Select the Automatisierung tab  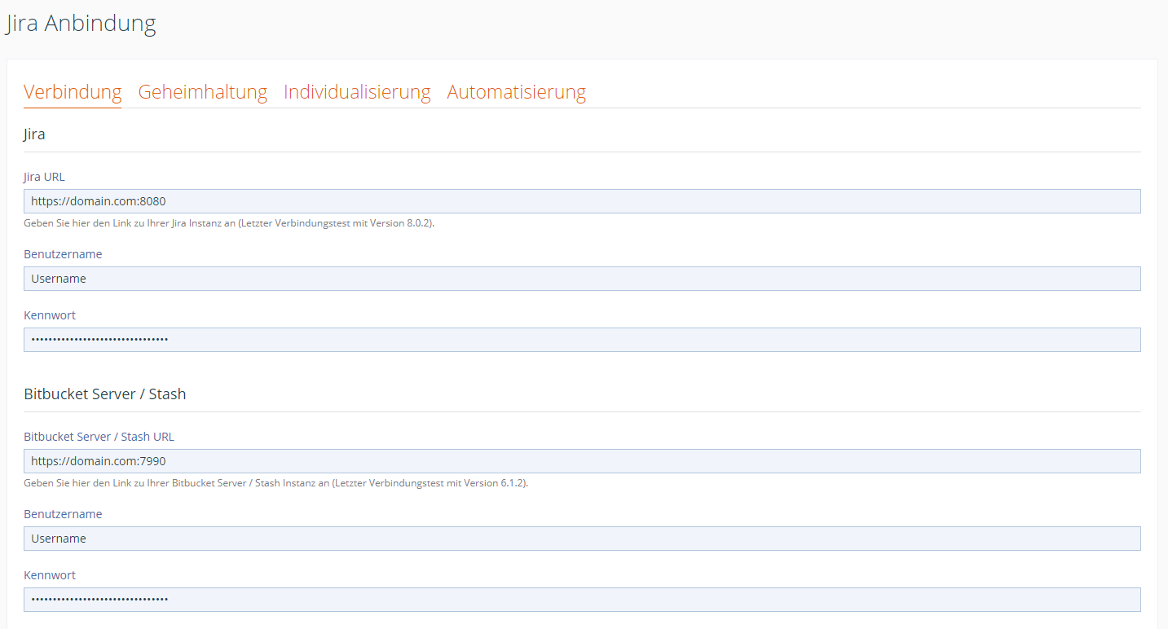(516, 92)
